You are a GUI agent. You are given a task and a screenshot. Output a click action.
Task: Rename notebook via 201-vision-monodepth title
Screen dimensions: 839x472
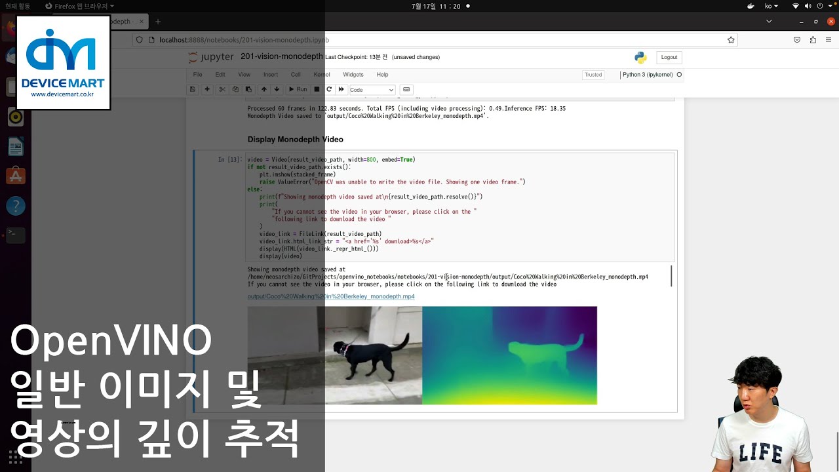click(281, 57)
